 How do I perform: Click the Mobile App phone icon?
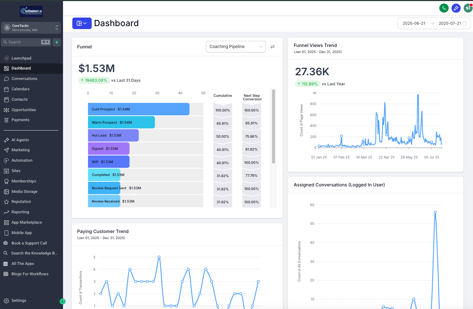coord(6,233)
